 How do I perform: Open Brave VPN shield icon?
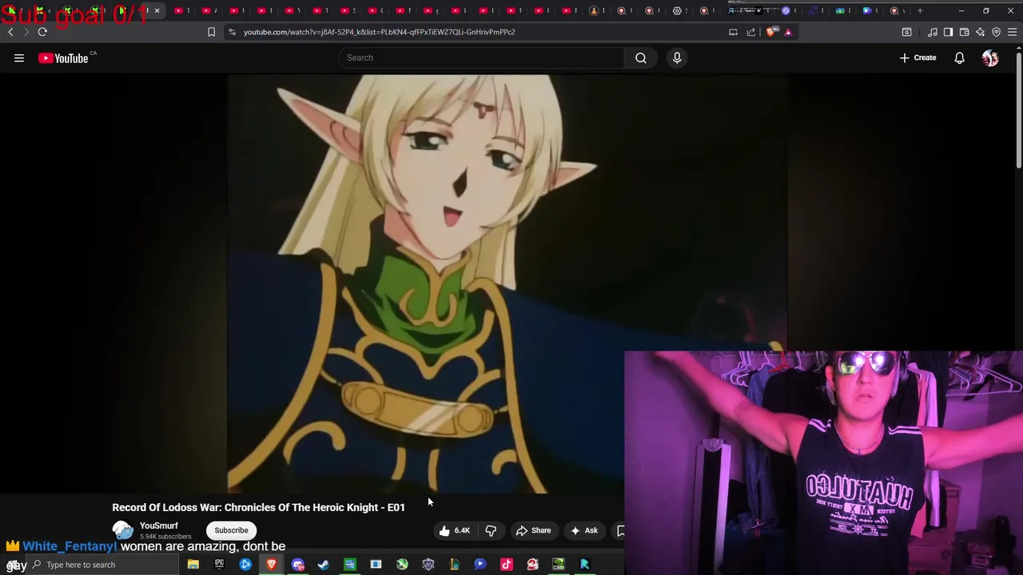click(996, 32)
